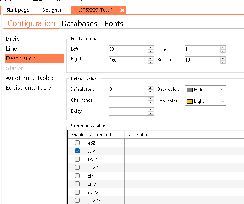This screenshot has width=244, height=204.
Task: Click the Right bounds input field
Action: point(128,60)
